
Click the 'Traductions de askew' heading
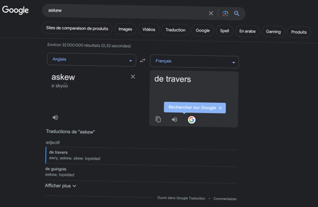(70, 132)
